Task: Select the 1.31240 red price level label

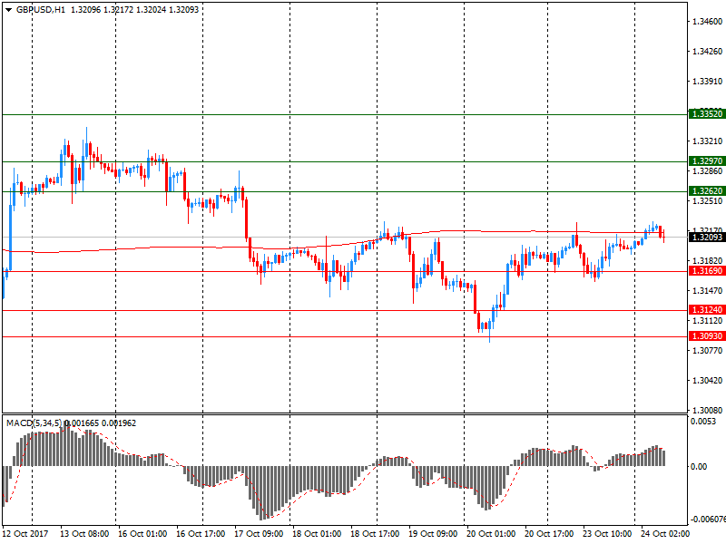Action: (706, 309)
